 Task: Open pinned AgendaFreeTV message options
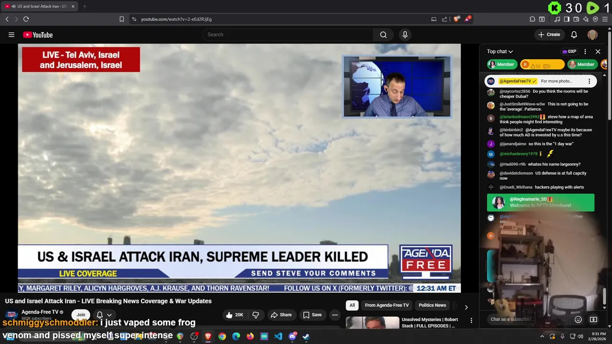[x=589, y=81]
